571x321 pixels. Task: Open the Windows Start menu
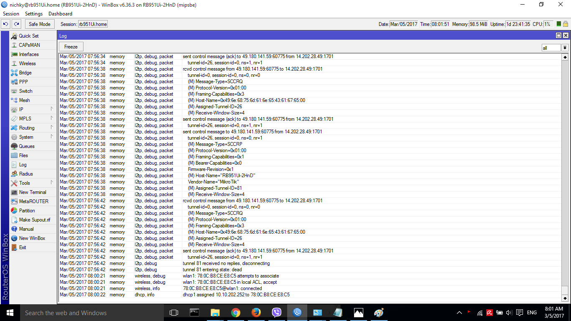click(x=10, y=313)
